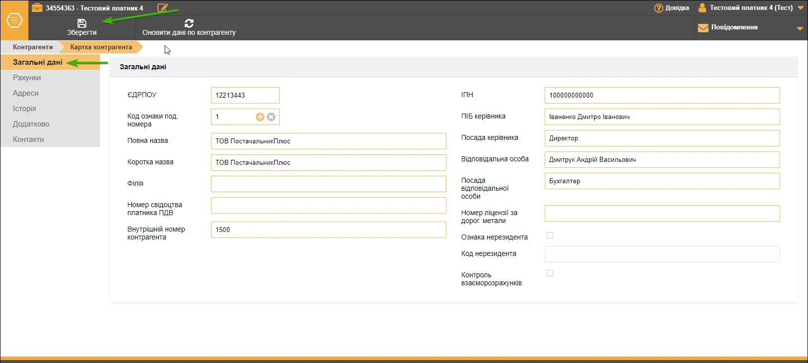Click the question mark help icon
Image resolution: width=808 pixels, height=363 pixels.
click(x=659, y=8)
